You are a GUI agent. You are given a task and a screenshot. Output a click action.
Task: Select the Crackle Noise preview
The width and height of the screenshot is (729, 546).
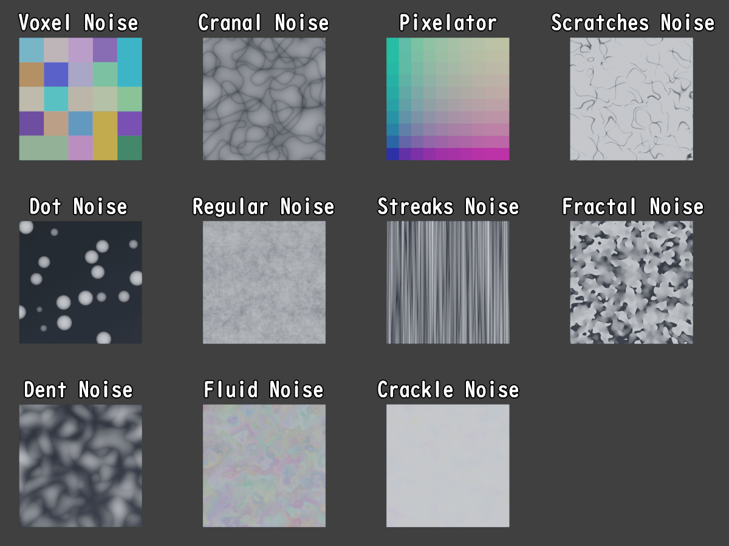[448, 465]
